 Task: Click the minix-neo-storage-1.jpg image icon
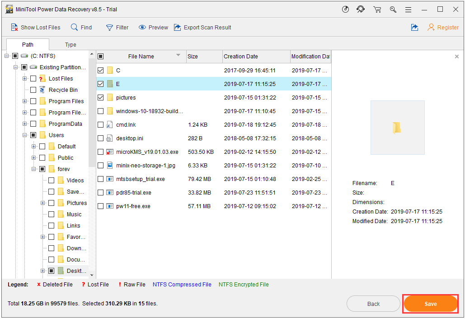pyautogui.click(x=110, y=165)
